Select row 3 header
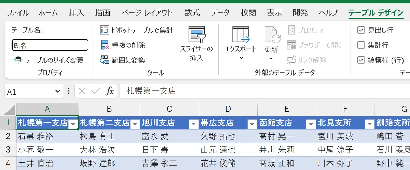This screenshot has width=410, height=170. point(8,150)
